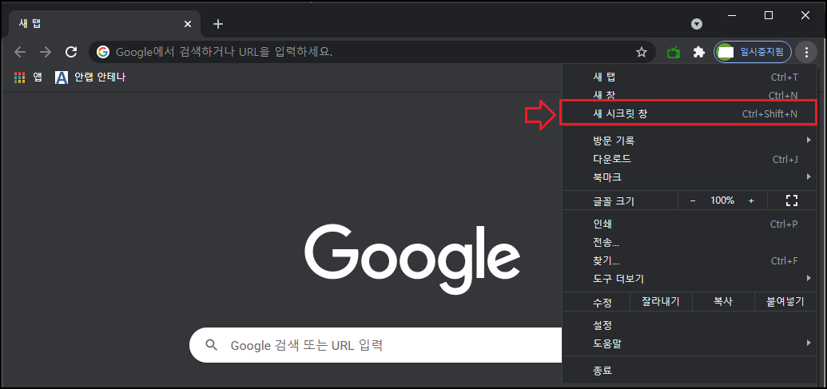Click the 앱 apps grid shortcut

pyautogui.click(x=28, y=77)
